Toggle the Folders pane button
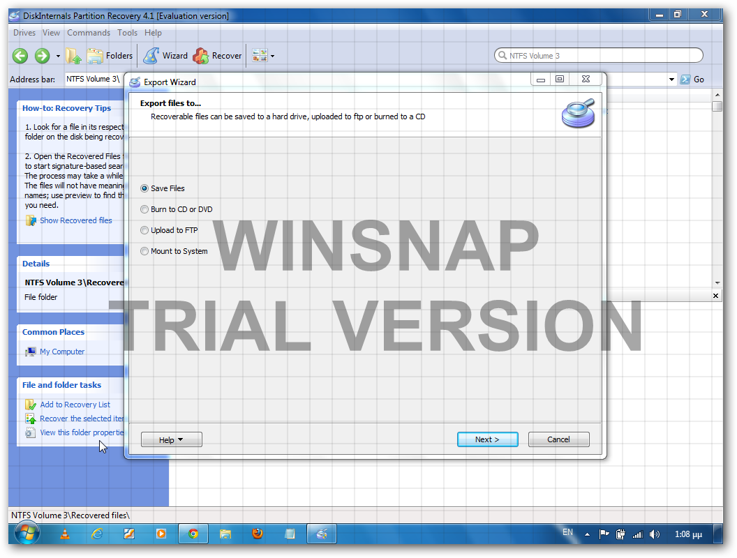This screenshot has width=737, height=558. tap(110, 56)
